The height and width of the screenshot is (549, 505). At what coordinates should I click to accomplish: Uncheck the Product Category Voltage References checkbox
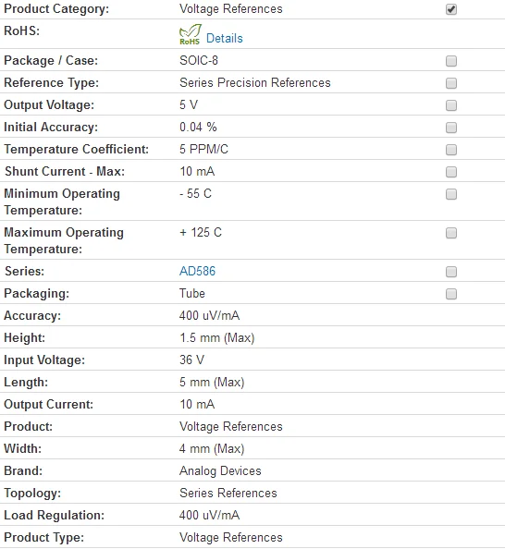coord(451,9)
